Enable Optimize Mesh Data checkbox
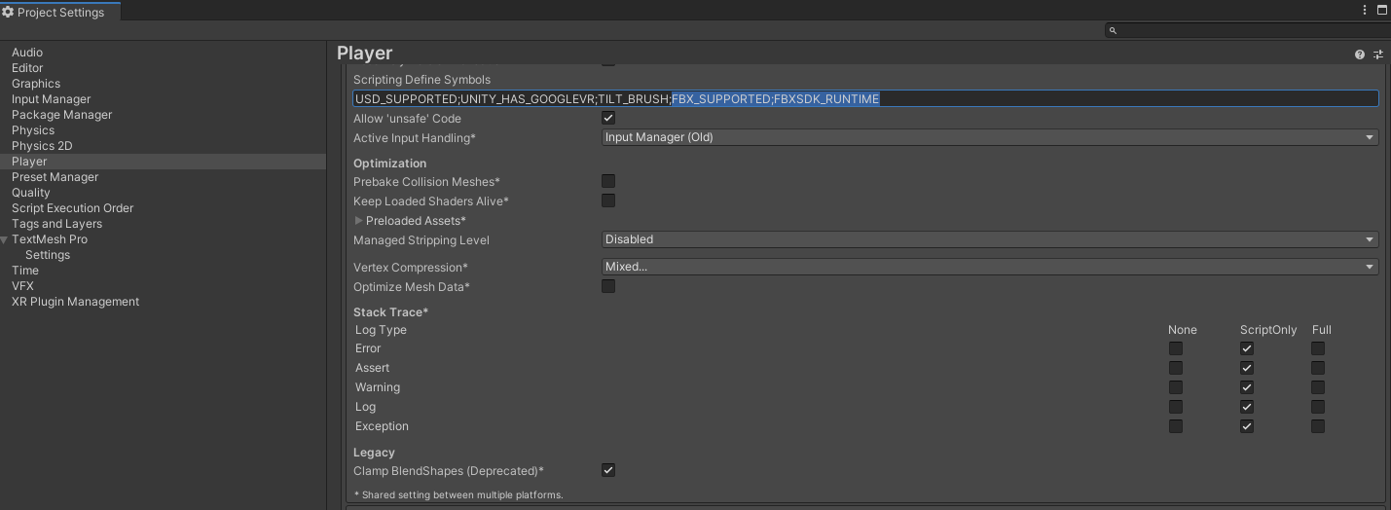The height and width of the screenshot is (510, 1391). click(x=608, y=286)
